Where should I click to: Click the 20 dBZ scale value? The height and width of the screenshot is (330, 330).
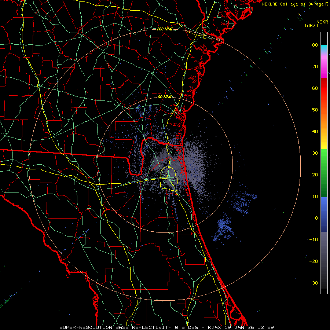315,175
